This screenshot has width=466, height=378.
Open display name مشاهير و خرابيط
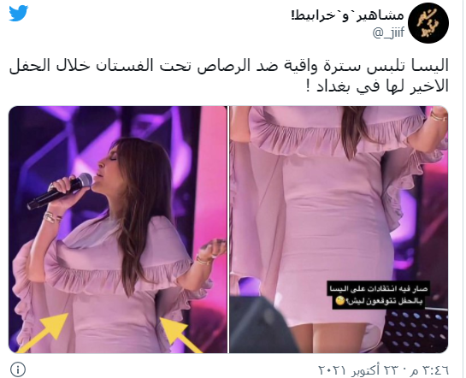click(348, 15)
